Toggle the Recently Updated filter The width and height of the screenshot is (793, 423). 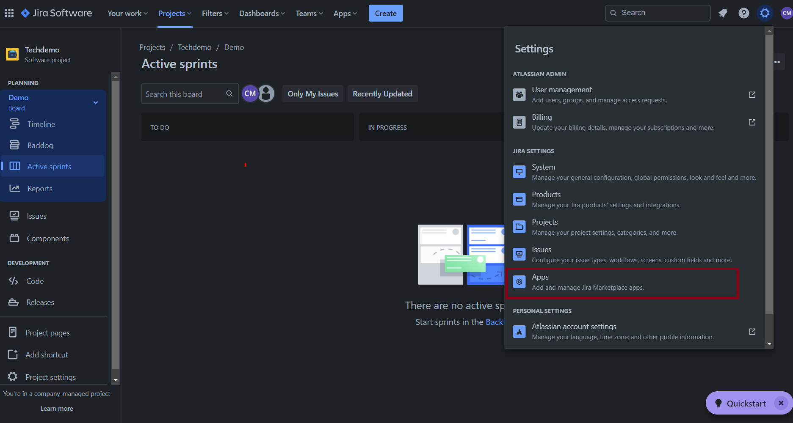(x=382, y=94)
